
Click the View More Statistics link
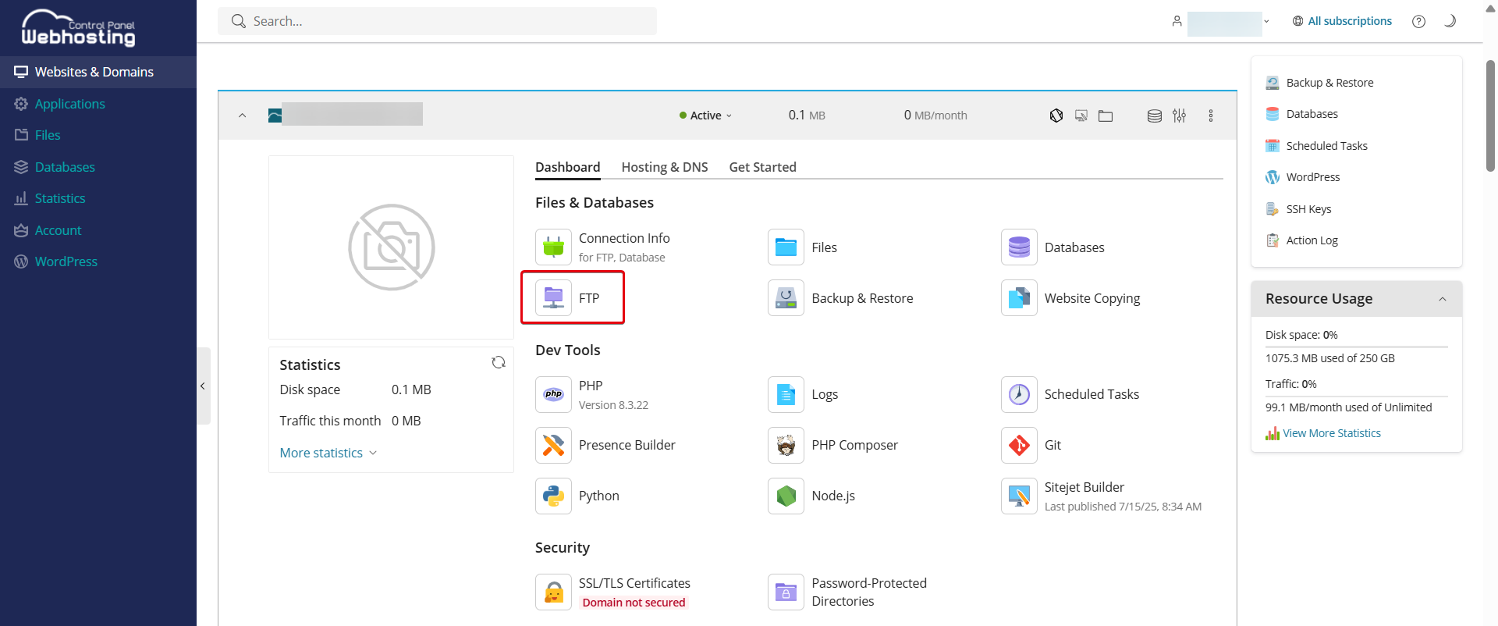tap(1331, 433)
